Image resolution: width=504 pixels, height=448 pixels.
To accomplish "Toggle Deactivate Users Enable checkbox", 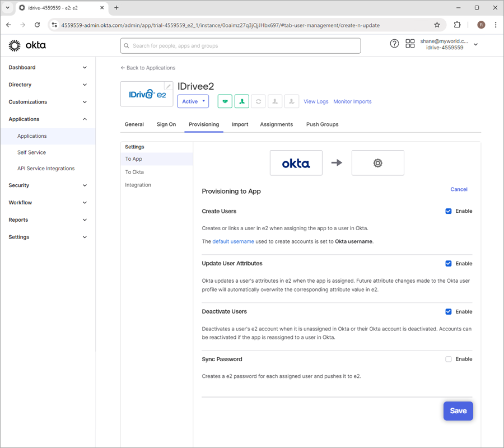I will tap(449, 312).
